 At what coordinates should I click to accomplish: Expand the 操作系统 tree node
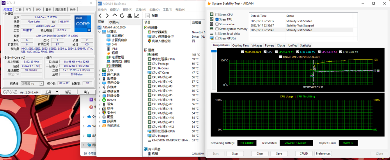(100, 74)
